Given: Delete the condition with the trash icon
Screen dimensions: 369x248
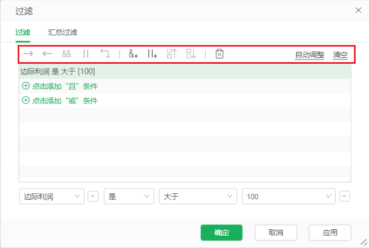Looking at the screenshot, I should pos(220,54).
